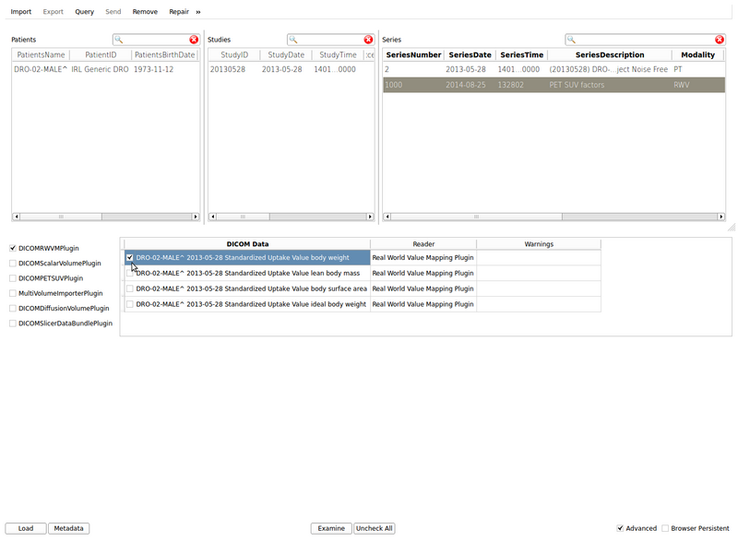
Task: Clear the Studies search field
Action: [x=368, y=40]
